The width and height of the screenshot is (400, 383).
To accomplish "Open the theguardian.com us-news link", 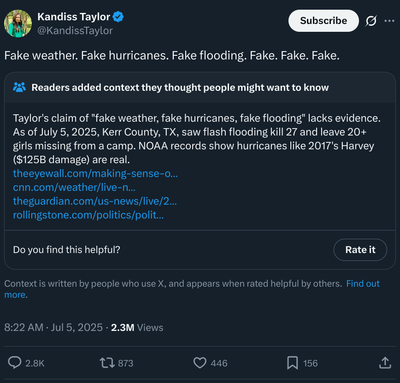I will pos(94,201).
